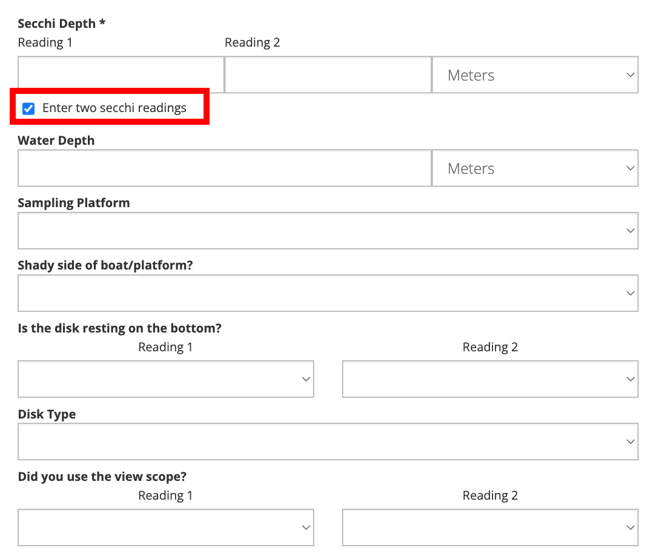Open view scope Reading 2 dropdown
653x556 pixels.
489,528
